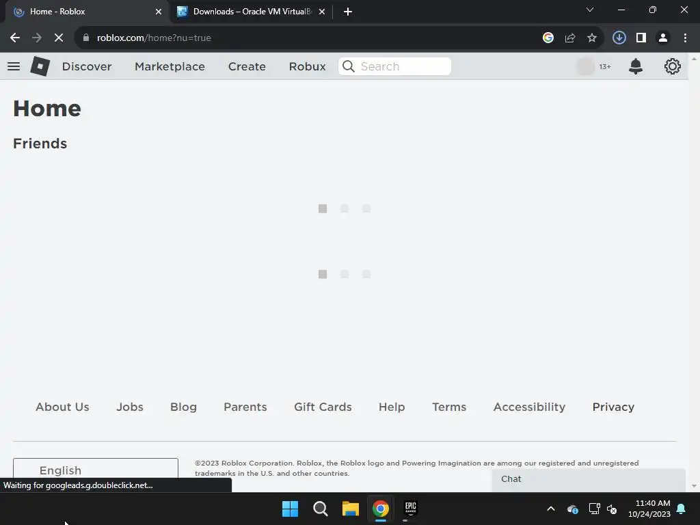Open Chrome downloads indicator
The height and width of the screenshot is (525, 700).
click(619, 38)
